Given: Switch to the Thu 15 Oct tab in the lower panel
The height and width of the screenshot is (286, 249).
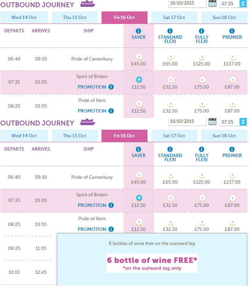Looking at the screenshot, I should tap(75, 136).
